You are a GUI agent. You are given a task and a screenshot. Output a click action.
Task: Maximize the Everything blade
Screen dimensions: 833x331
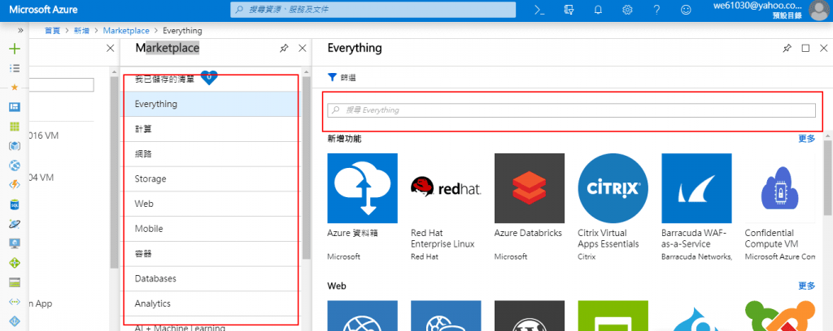[x=805, y=48]
